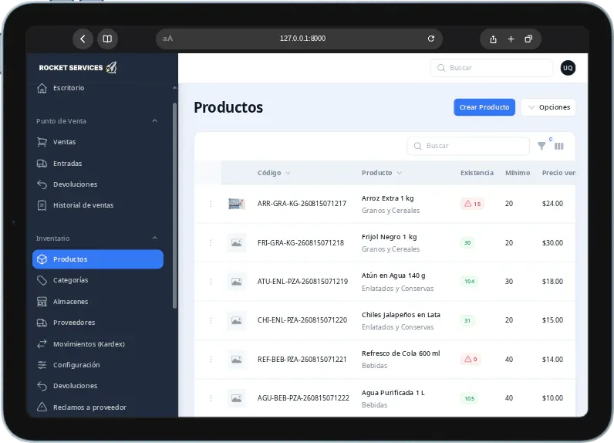Open Categorías in the sidebar
614x443 pixels.
98,280
